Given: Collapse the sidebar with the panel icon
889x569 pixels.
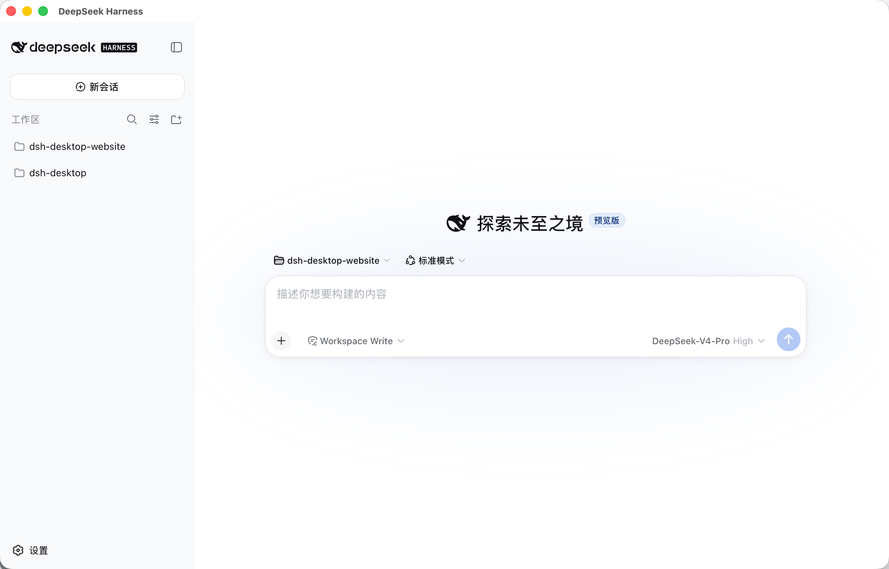Looking at the screenshot, I should pos(176,47).
